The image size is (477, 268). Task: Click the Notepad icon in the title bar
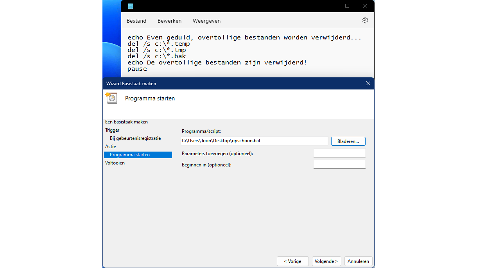point(130,6)
